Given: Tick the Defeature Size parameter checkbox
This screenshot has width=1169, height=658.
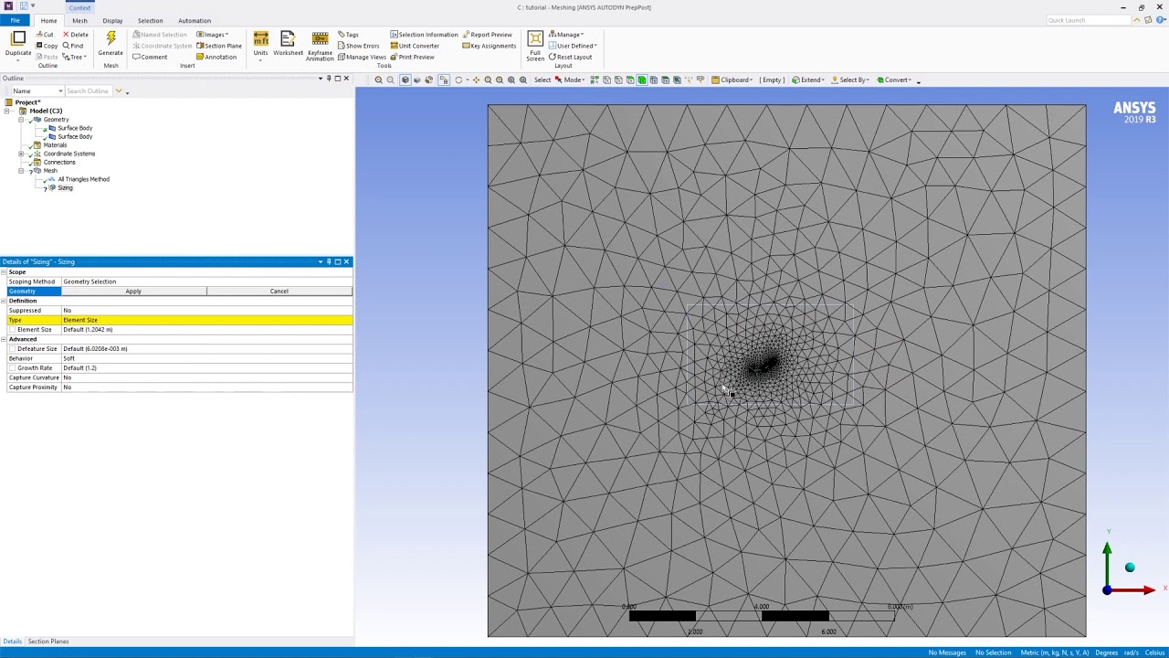Looking at the screenshot, I should [13, 348].
